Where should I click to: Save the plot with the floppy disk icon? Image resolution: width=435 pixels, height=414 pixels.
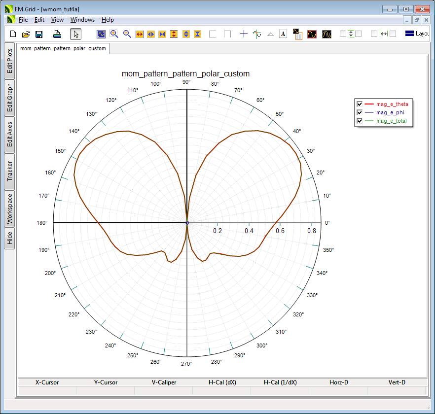pos(39,34)
